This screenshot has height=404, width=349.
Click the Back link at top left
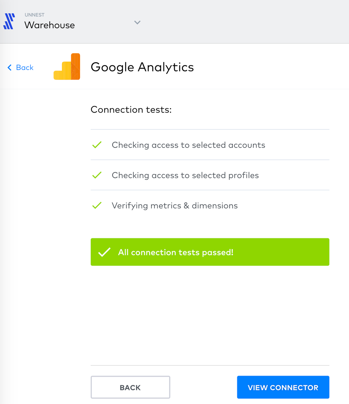tap(20, 68)
